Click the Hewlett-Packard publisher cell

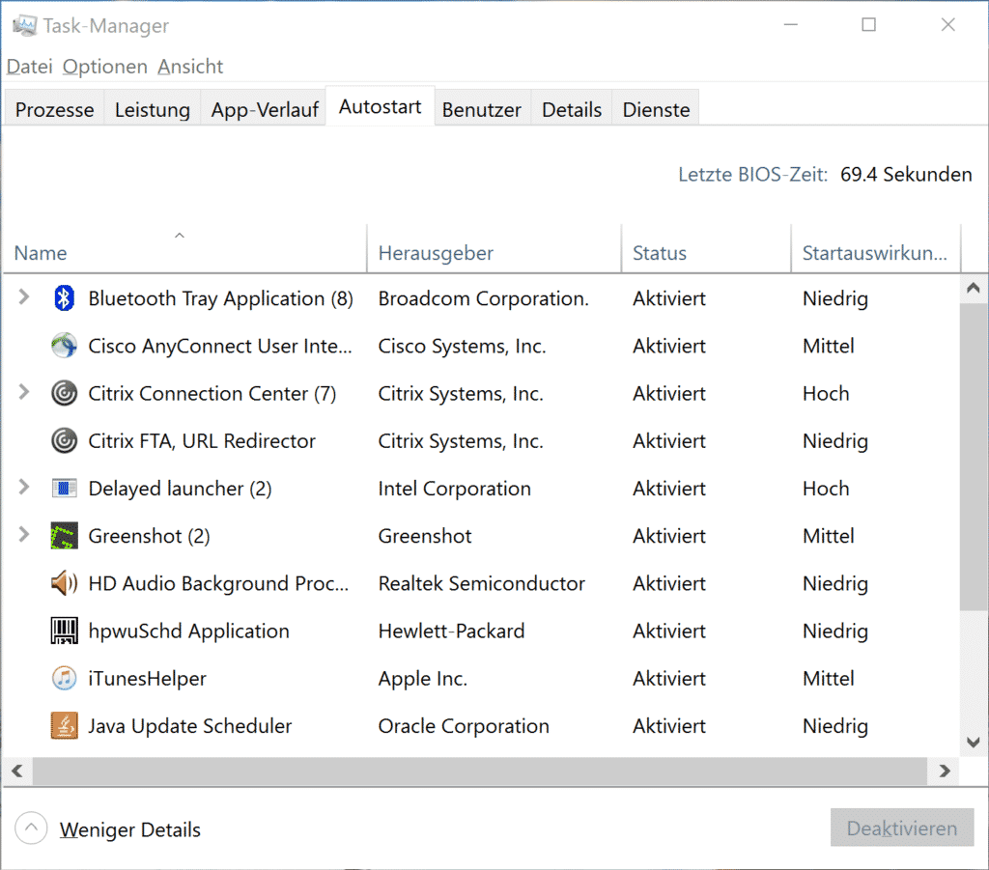coord(451,631)
